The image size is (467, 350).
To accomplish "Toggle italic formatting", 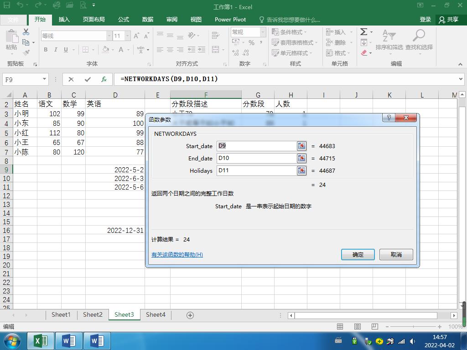I will point(55,49).
